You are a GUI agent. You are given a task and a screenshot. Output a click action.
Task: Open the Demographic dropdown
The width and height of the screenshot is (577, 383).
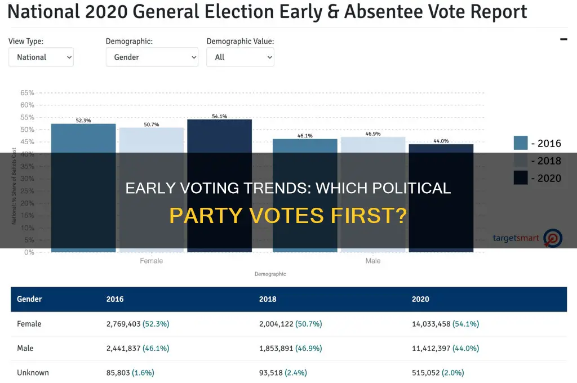pyautogui.click(x=152, y=57)
